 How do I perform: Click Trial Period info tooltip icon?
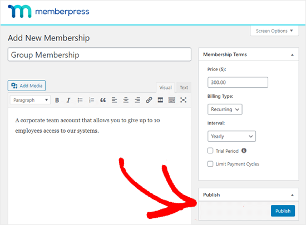244,151
